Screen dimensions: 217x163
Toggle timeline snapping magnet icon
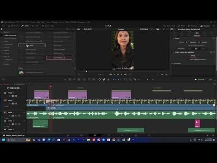pyautogui.click(x=99, y=79)
